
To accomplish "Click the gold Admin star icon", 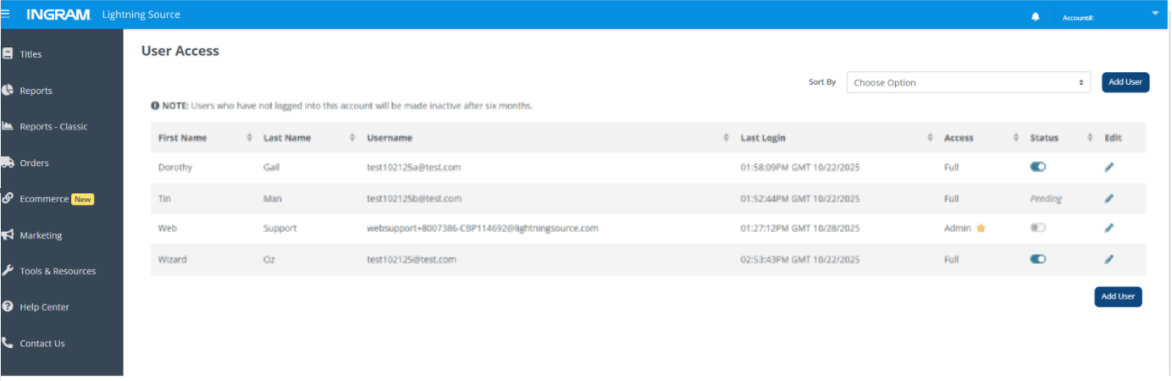I will pyautogui.click(x=981, y=229).
